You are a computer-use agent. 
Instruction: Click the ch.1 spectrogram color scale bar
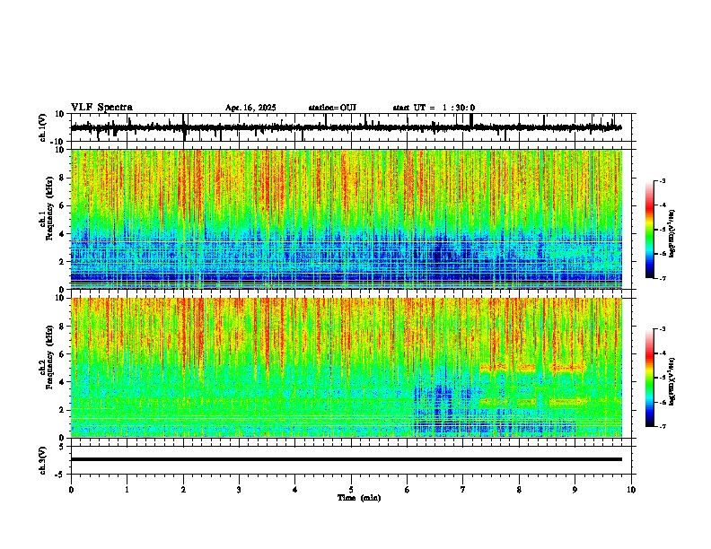tap(649, 230)
